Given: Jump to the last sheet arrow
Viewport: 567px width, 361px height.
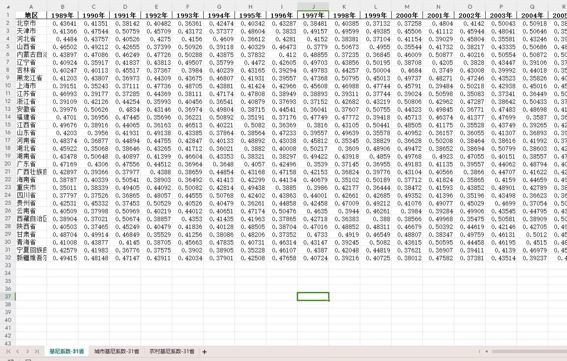Looking at the screenshot, I should pyautogui.click(x=37, y=351).
